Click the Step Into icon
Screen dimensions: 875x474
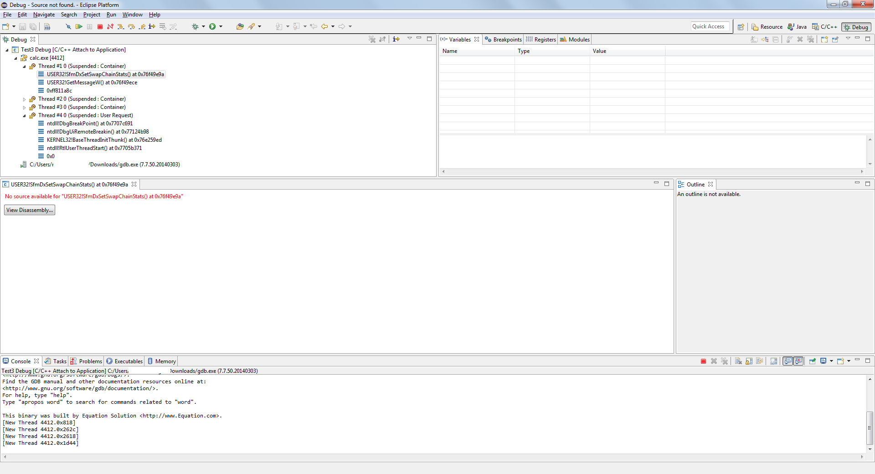[121, 26]
